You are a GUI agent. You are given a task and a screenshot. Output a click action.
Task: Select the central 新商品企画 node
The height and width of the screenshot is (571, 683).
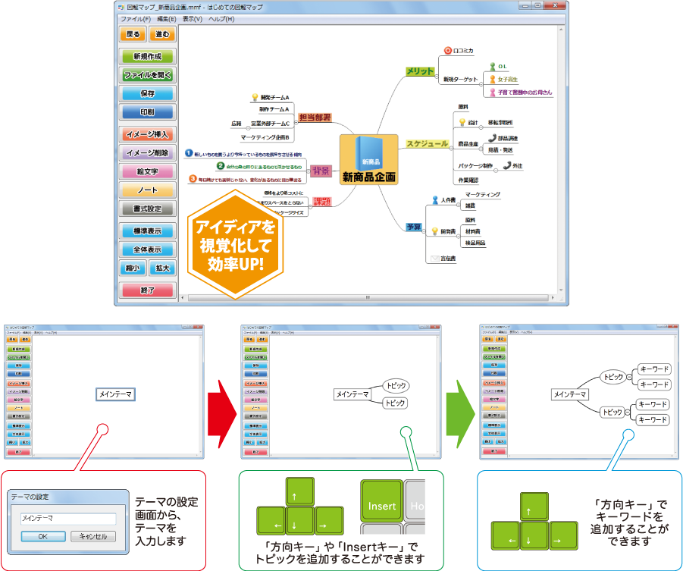(x=369, y=160)
